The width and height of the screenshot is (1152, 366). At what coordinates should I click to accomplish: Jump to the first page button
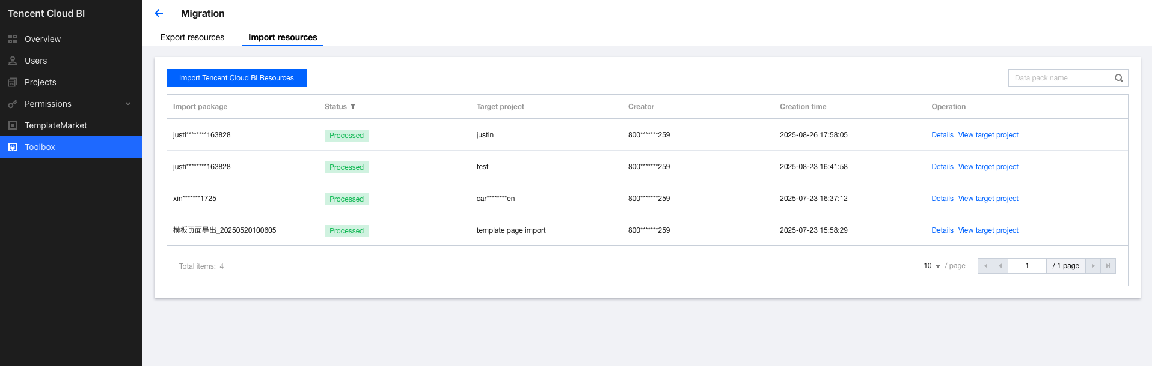[985, 266]
